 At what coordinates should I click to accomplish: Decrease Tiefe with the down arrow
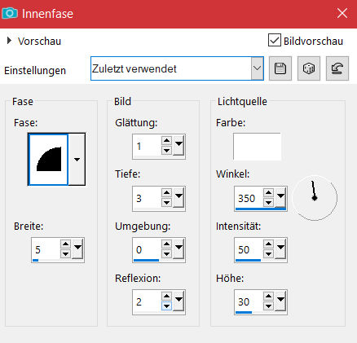click(x=166, y=203)
